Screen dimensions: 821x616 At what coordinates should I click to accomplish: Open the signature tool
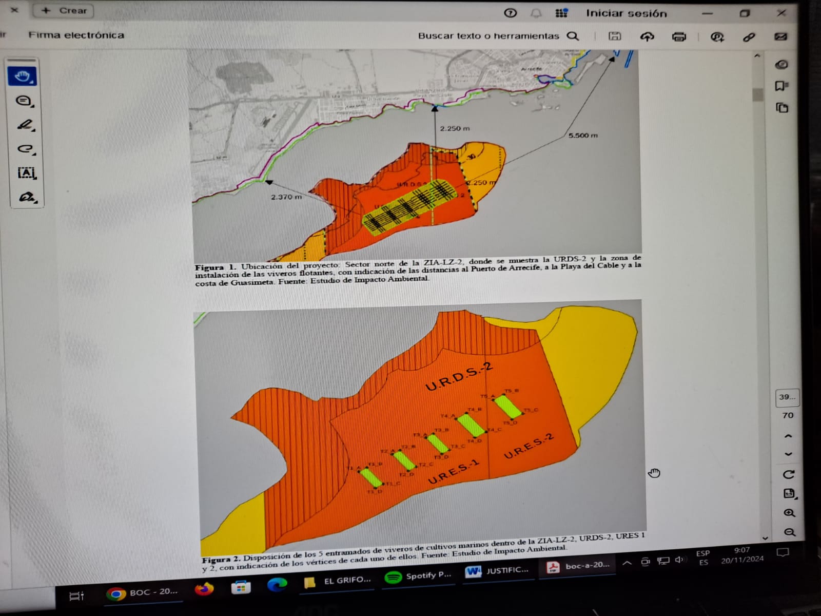(27, 197)
